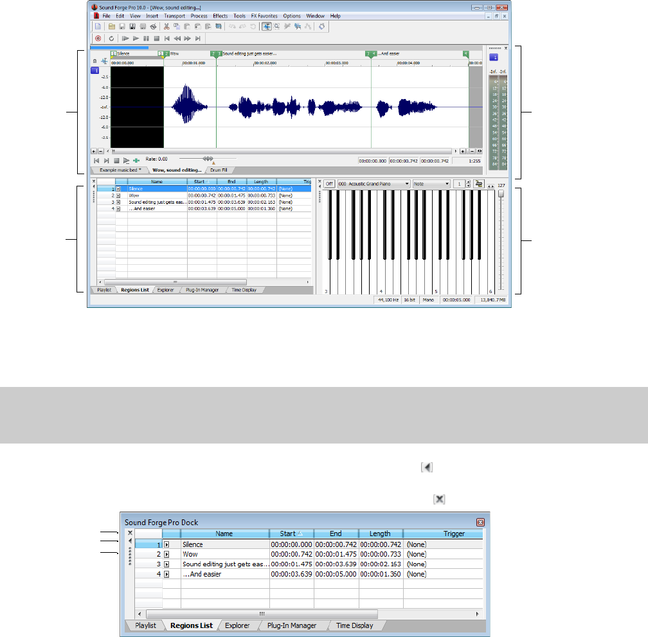Click the waveform horizontal scrollbar

(282, 151)
